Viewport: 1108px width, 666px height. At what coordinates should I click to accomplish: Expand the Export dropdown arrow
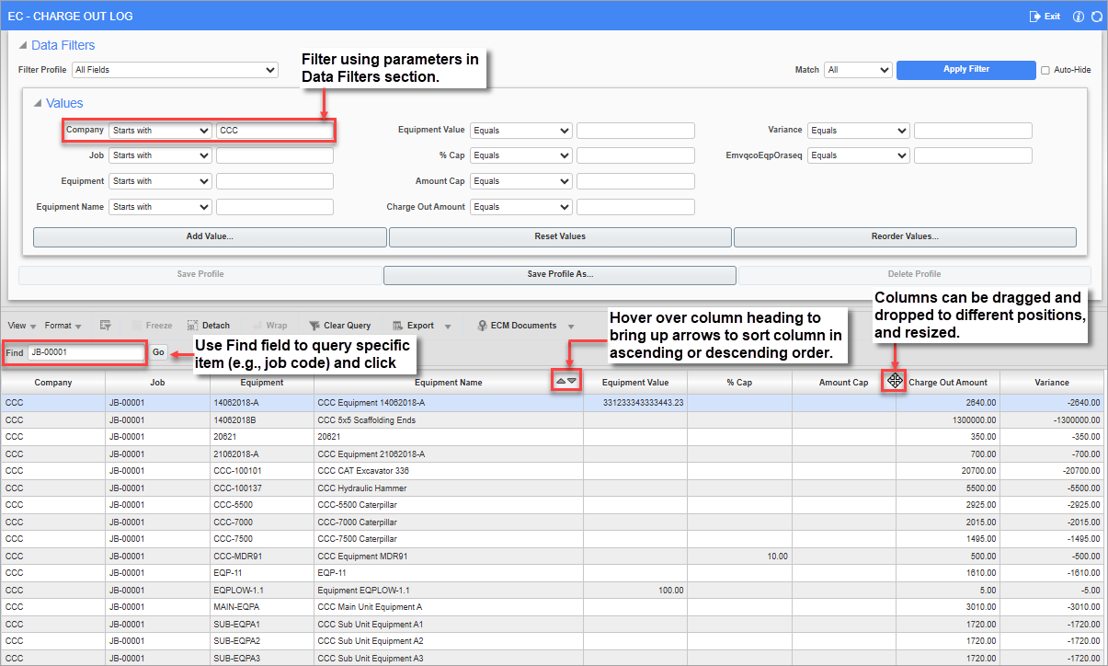pyautogui.click(x=448, y=327)
